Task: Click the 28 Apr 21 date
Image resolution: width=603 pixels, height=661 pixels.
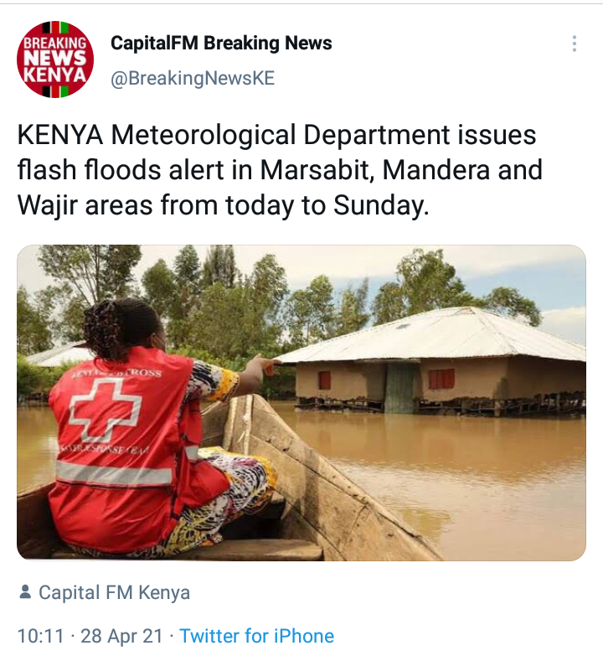Action: tap(121, 636)
